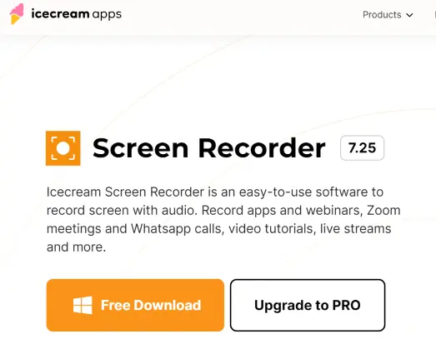
Task: Click the Icecream Screen Recorder text starting the paragraph
Action: click(x=125, y=192)
